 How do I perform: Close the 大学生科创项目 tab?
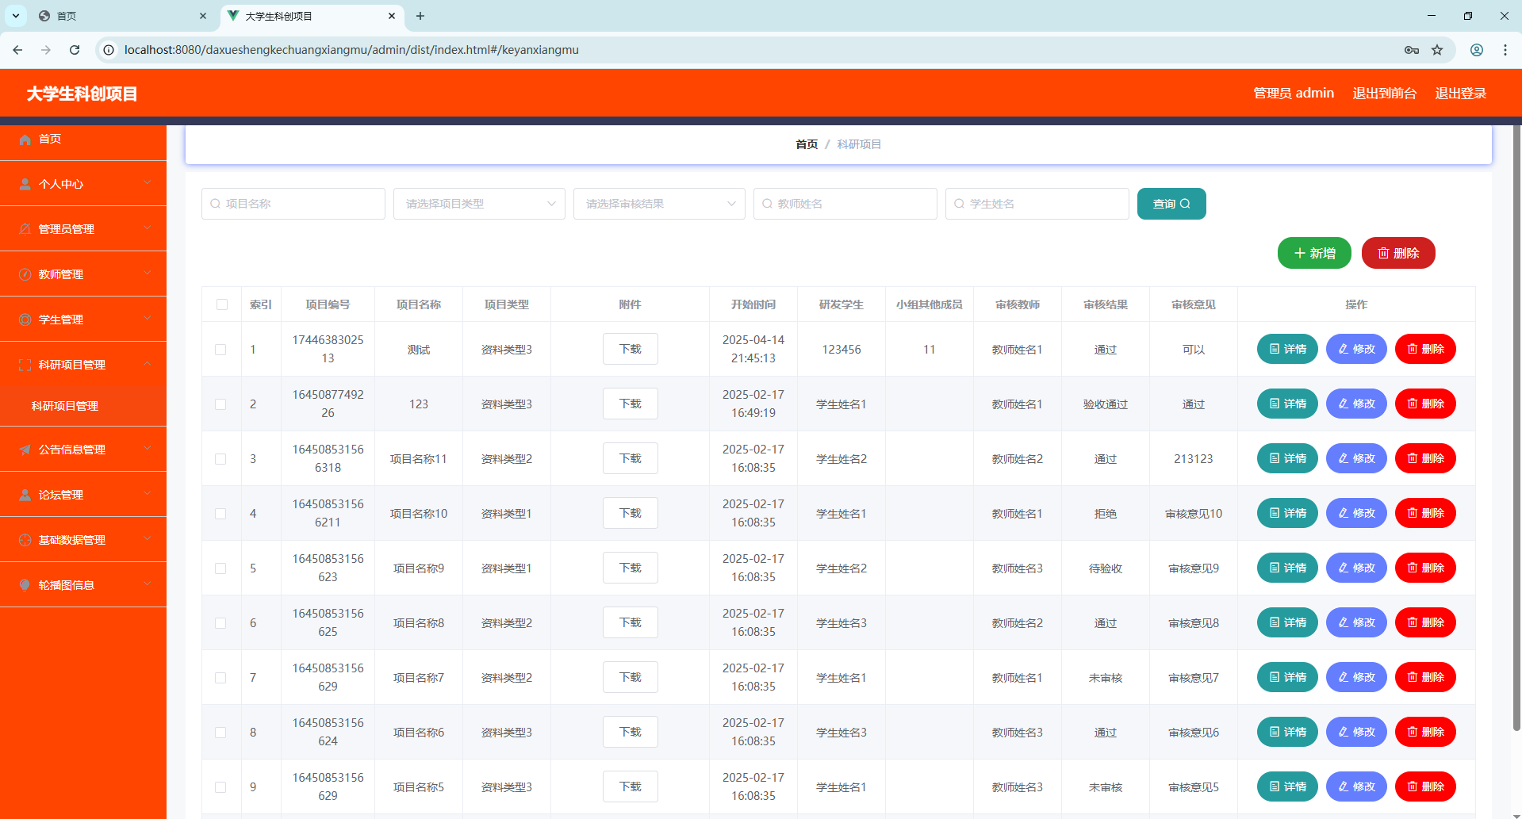click(x=392, y=16)
